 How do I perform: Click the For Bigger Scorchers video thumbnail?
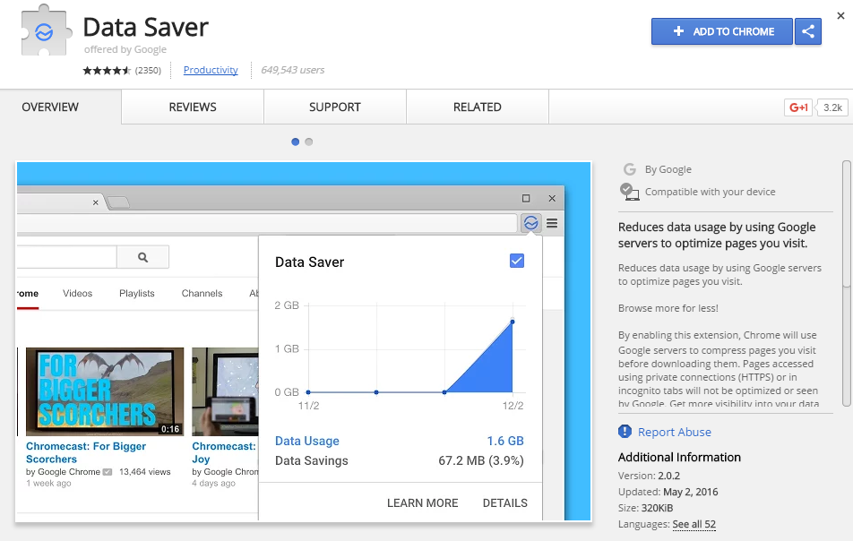coord(105,391)
